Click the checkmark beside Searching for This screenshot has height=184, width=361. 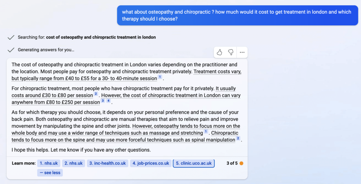pyautogui.click(x=11, y=37)
